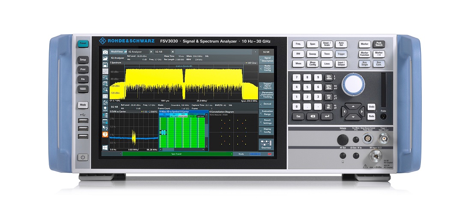
Task: Toggle the Run Cont. key
Action: [379, 64]
